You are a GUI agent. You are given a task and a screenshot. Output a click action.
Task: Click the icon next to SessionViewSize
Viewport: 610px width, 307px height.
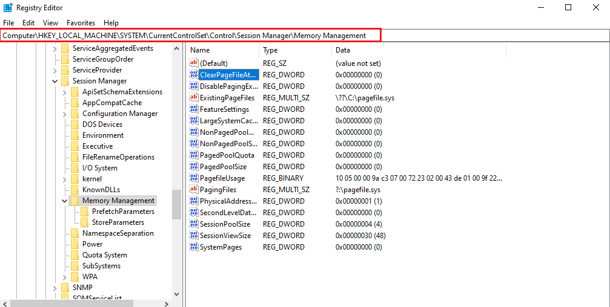pyautogui.click(x=193, y=235)
